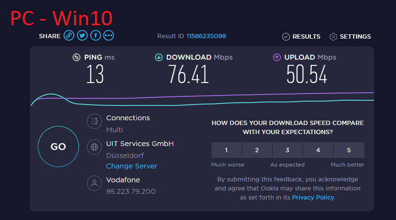Start the speed test with GO
396x220 pixels.
58,147
